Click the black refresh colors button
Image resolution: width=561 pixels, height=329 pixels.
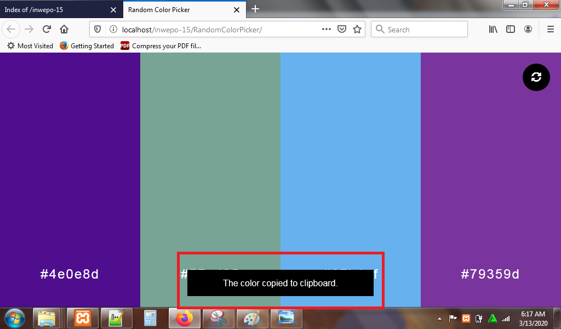[536, 77]
